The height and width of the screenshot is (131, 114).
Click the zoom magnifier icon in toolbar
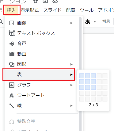pos(1,22)
